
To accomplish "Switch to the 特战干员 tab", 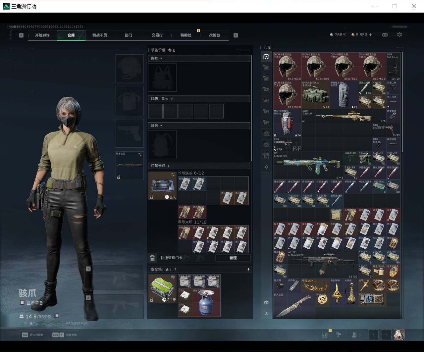I will pyautogui.click(x=100, y=35).
